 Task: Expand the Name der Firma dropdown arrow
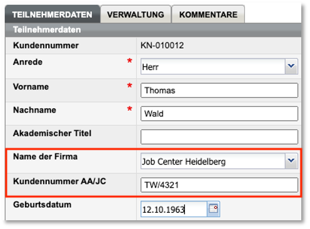[x=291, y=161]
